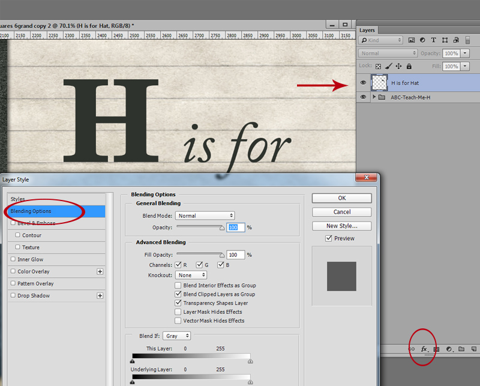Enable the Drop Shadow checkbox

point(13,295)
